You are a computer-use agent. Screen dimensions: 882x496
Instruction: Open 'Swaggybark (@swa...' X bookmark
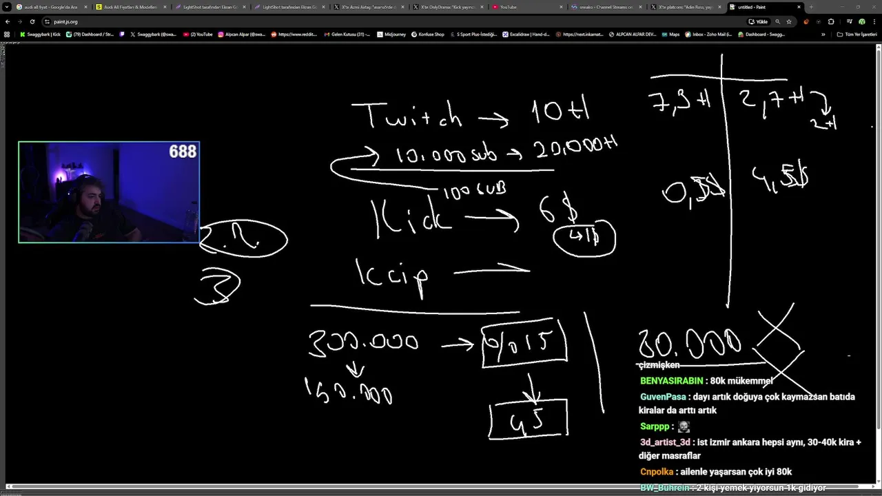(154, 34)
